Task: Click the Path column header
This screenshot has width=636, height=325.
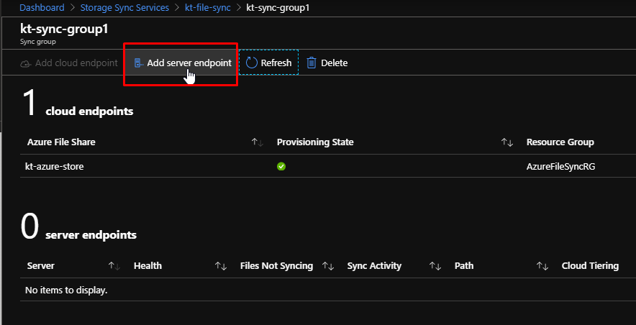Action: click(x=464, y=266)
